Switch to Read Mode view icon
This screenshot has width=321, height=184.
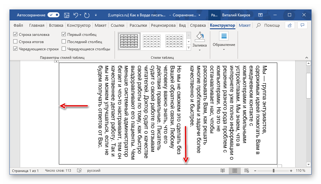tap(223, 170)
